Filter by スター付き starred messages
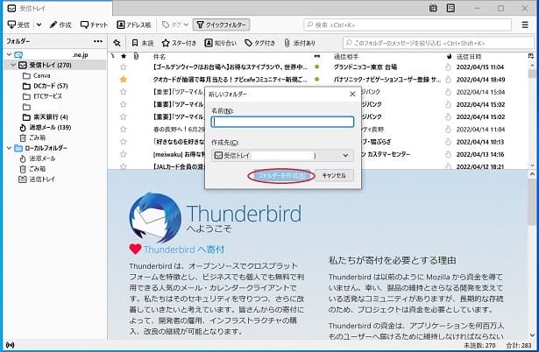 click(179, 43)
